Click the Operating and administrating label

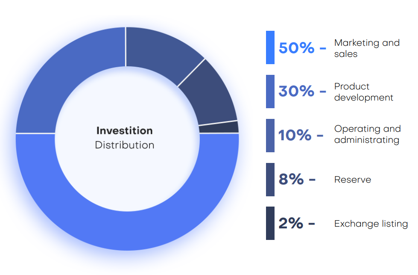pyautogui.click(x=367, y=134)
